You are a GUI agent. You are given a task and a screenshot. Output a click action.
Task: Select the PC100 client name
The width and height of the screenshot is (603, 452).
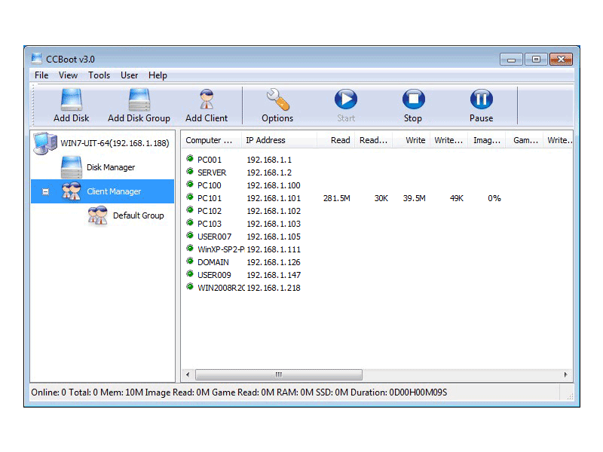tap(210, 185)
